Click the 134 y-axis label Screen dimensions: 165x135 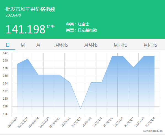pos(5,83)
